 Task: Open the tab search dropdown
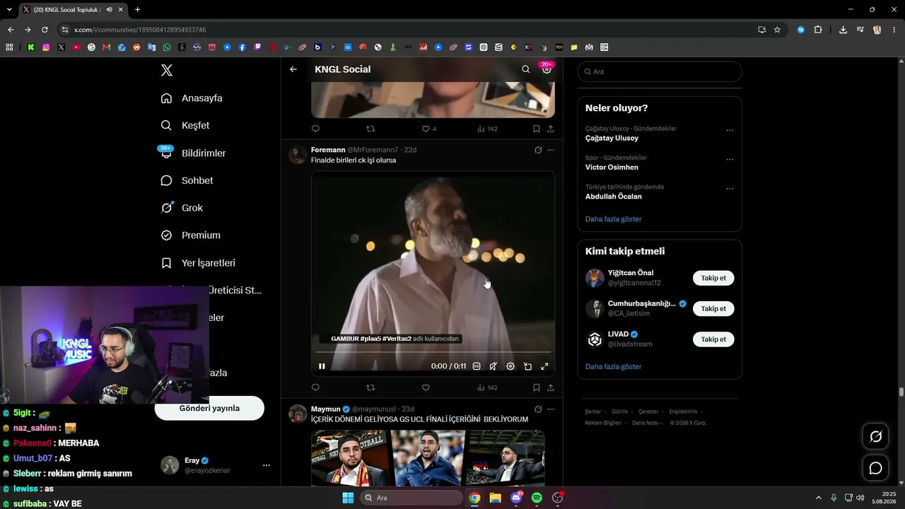coord(9,9)
